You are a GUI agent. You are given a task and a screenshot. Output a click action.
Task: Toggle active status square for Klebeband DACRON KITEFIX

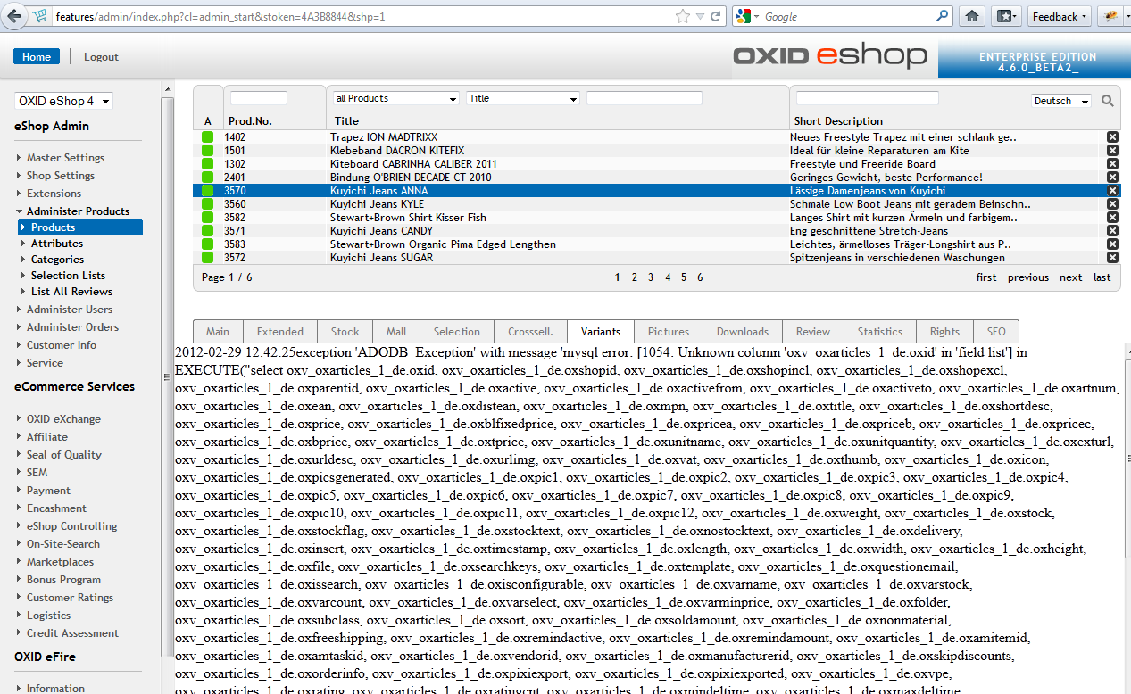point(208,151)
